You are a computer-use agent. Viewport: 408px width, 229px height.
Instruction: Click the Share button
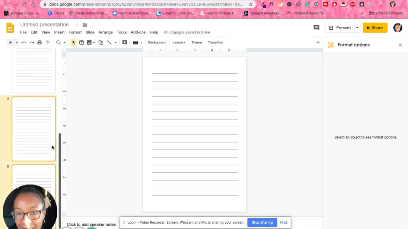click(375, 28)
